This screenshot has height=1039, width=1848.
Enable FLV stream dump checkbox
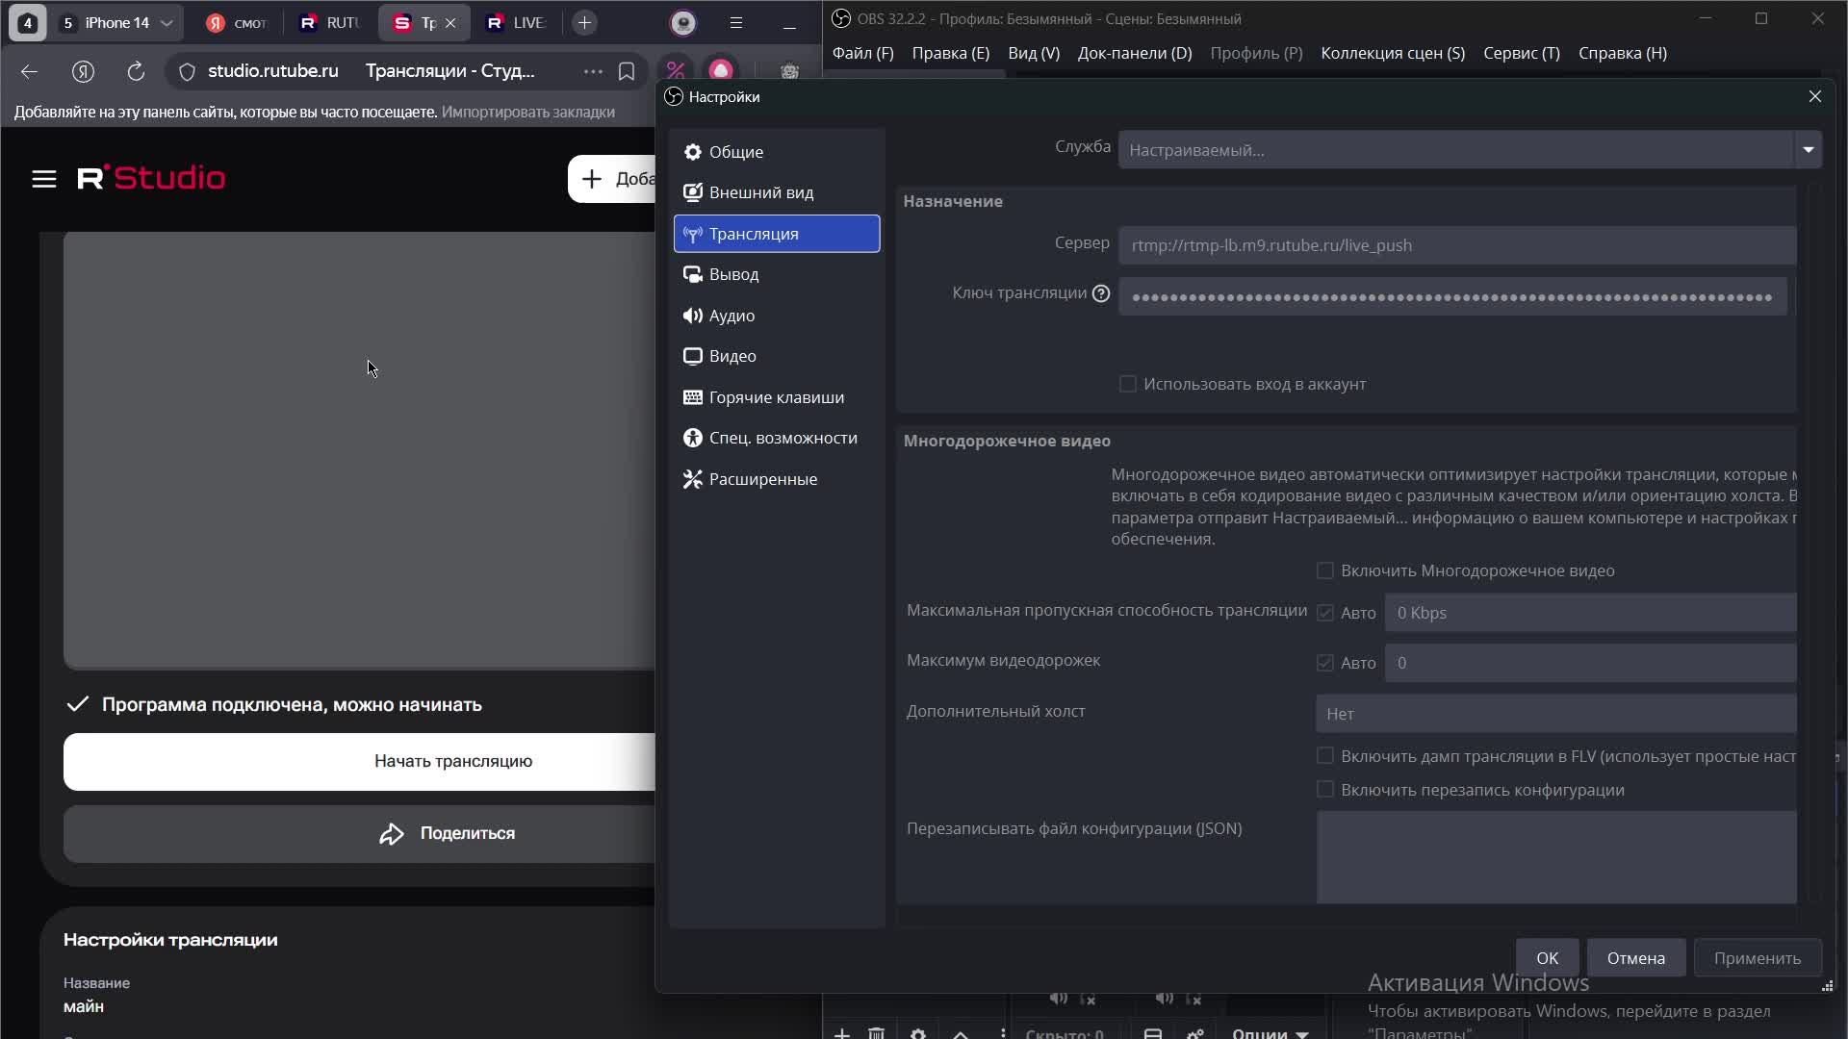1325,756
